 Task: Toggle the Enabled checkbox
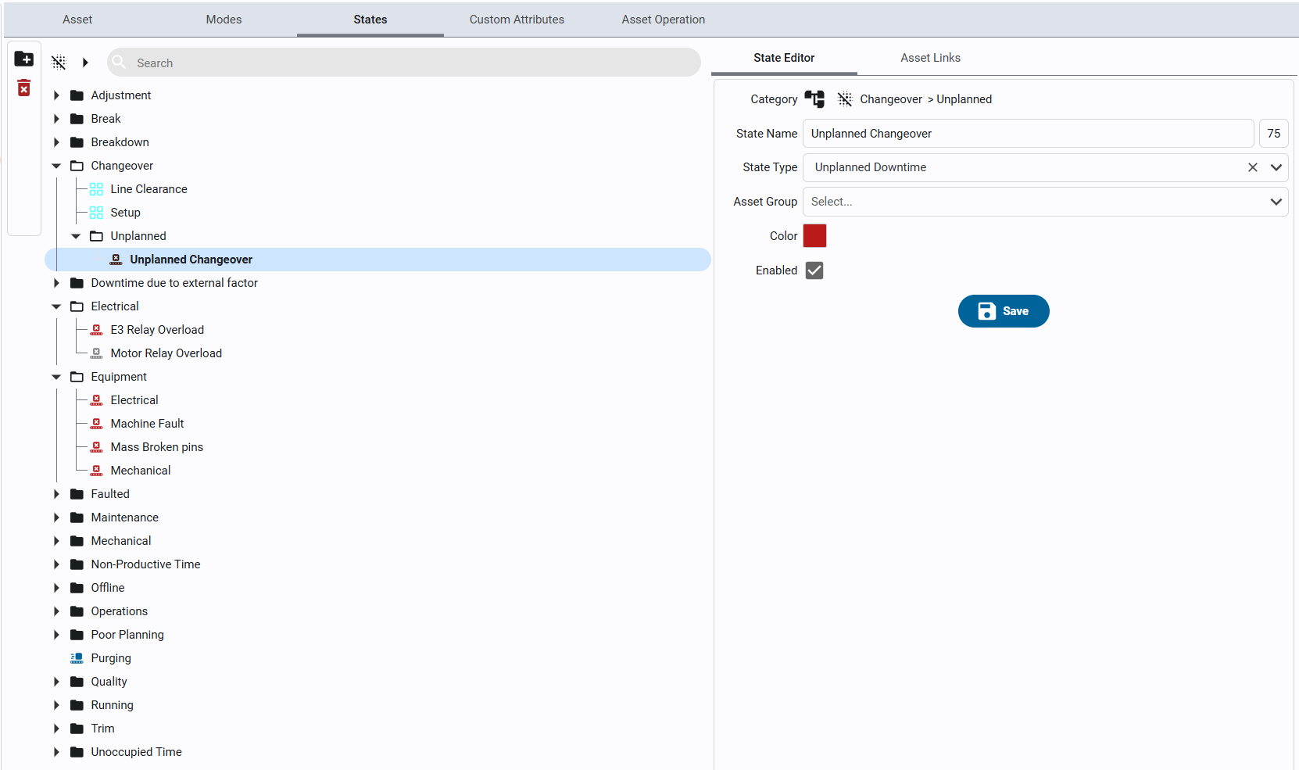(814, 270)
